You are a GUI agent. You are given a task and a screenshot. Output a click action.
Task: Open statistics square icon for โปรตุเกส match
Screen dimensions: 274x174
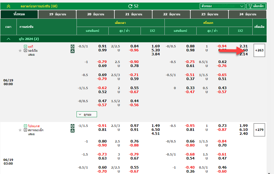click(73, 131)
